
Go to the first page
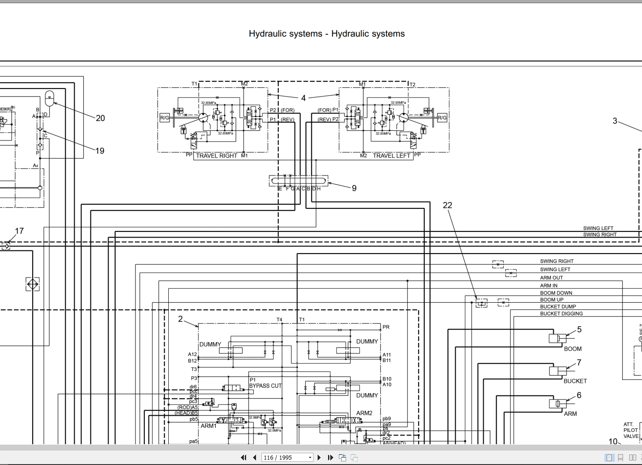[x=243, y=457]
